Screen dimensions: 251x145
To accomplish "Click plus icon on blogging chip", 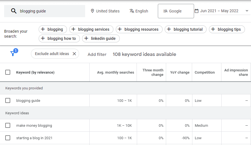I will [43, 29].
